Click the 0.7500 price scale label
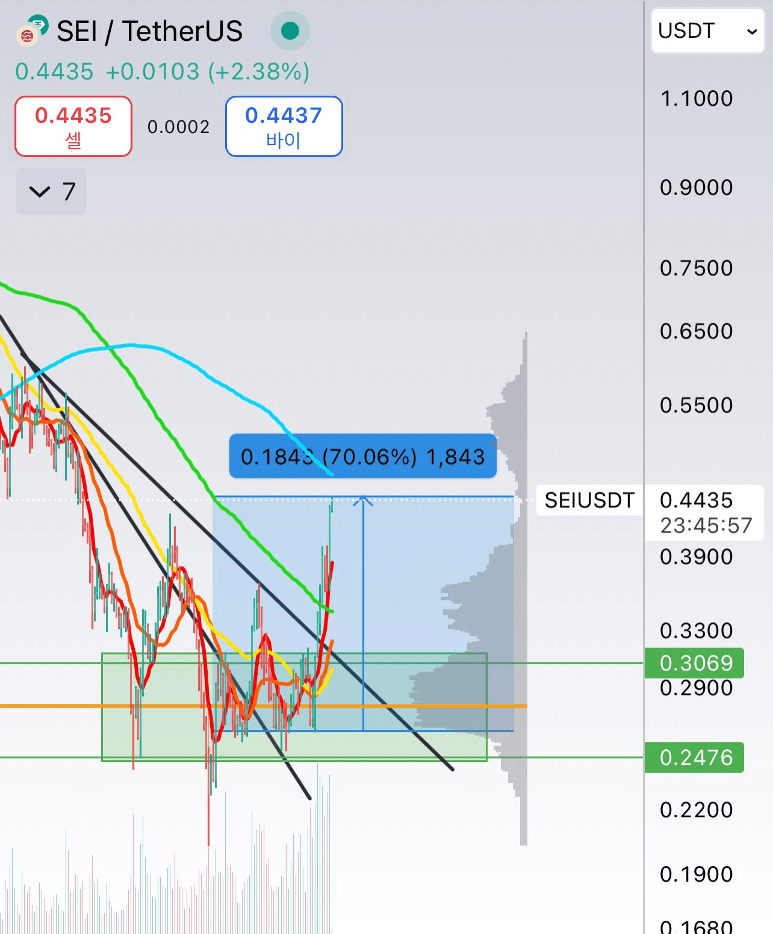The width and height of the screenshot is (773, 934). click(x=697, y=268)
